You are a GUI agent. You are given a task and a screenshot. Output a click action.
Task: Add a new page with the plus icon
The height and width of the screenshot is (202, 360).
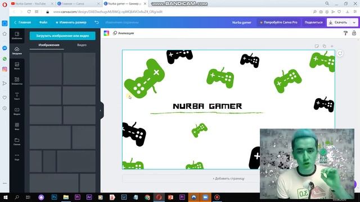point(332,46)
